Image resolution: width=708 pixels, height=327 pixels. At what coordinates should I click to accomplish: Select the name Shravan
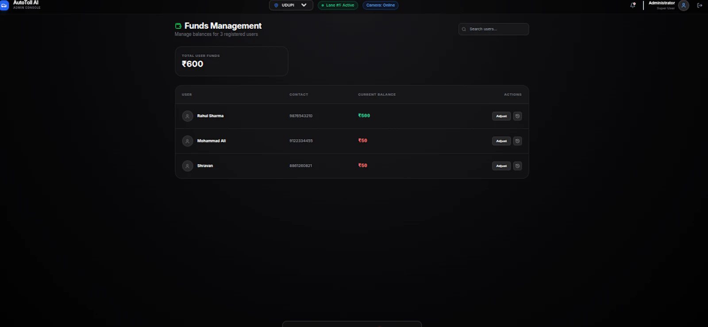pos(205,165)
